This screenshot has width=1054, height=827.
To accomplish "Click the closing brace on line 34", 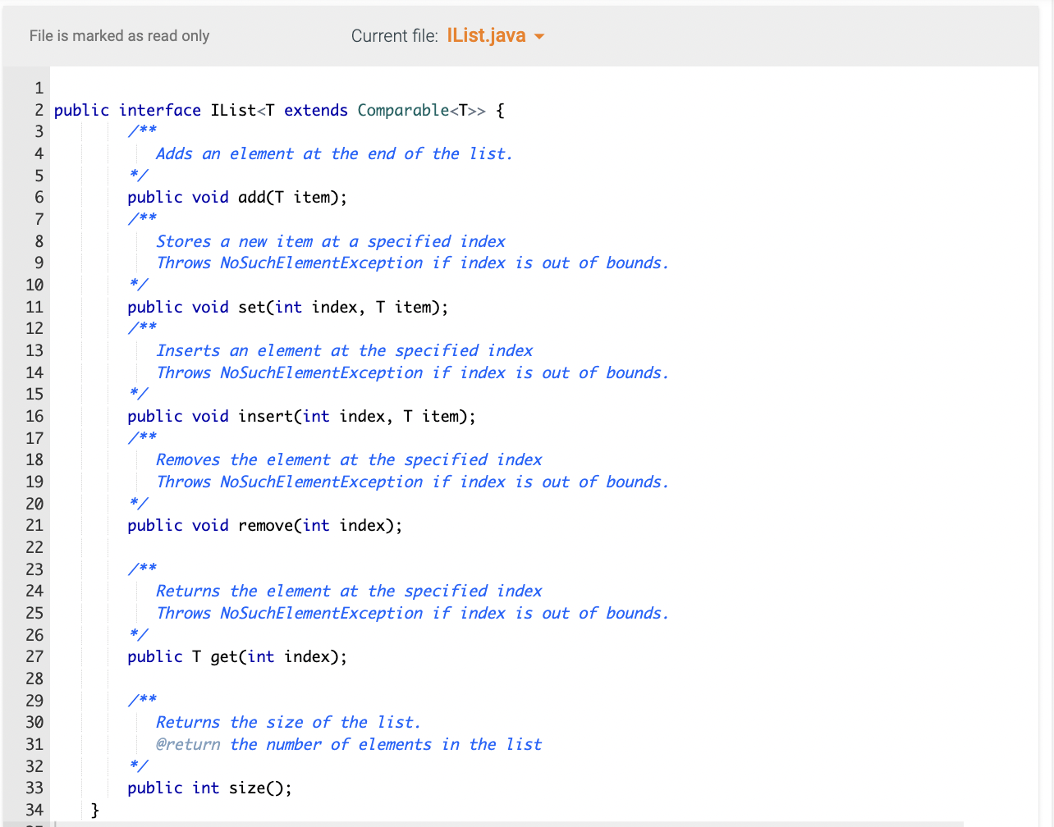I will pos(94,810).
